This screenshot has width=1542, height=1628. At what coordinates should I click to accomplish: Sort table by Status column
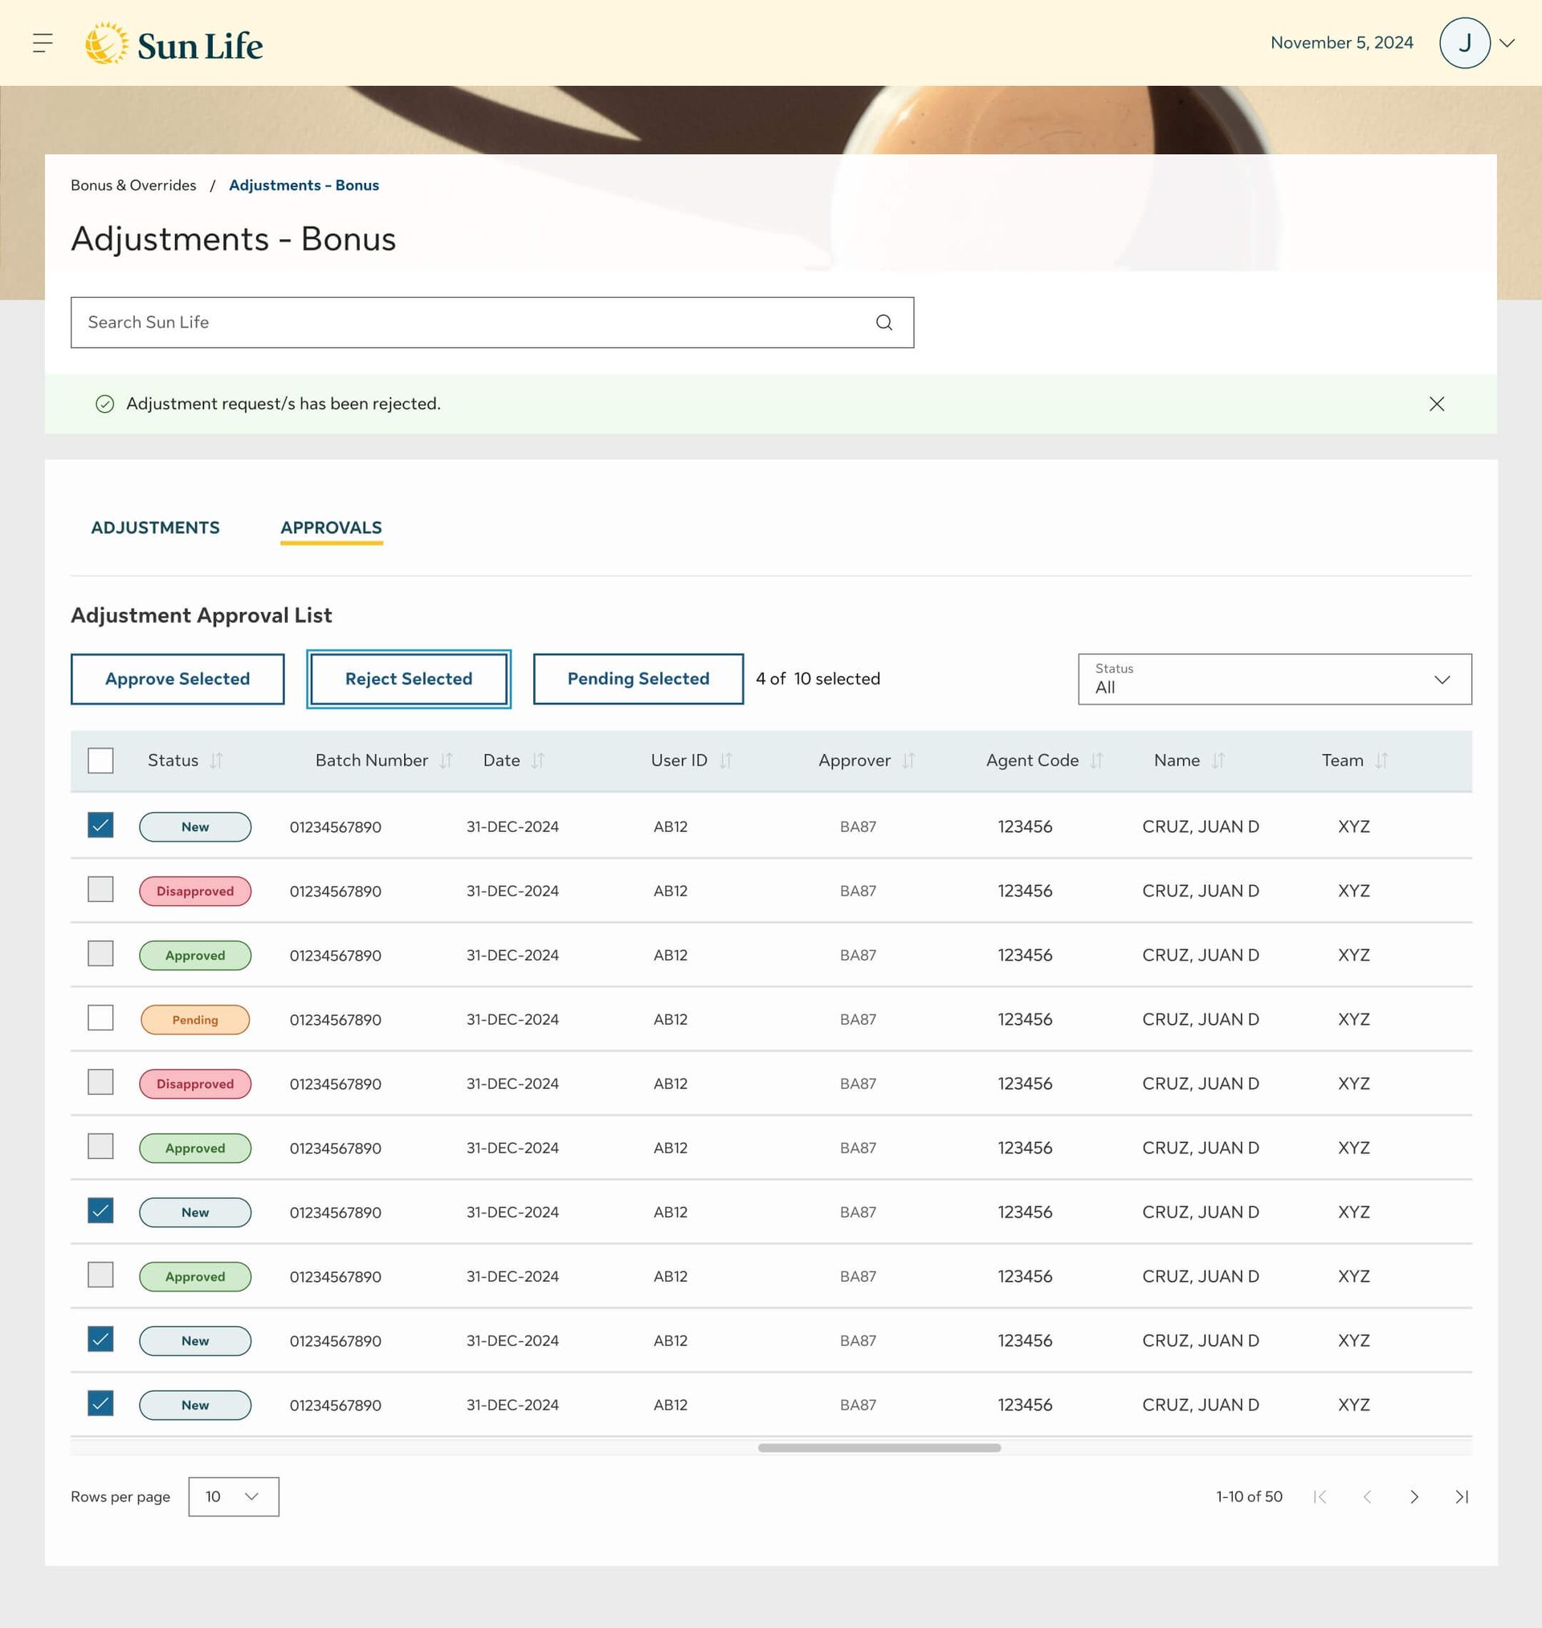(x=216, y=760)
